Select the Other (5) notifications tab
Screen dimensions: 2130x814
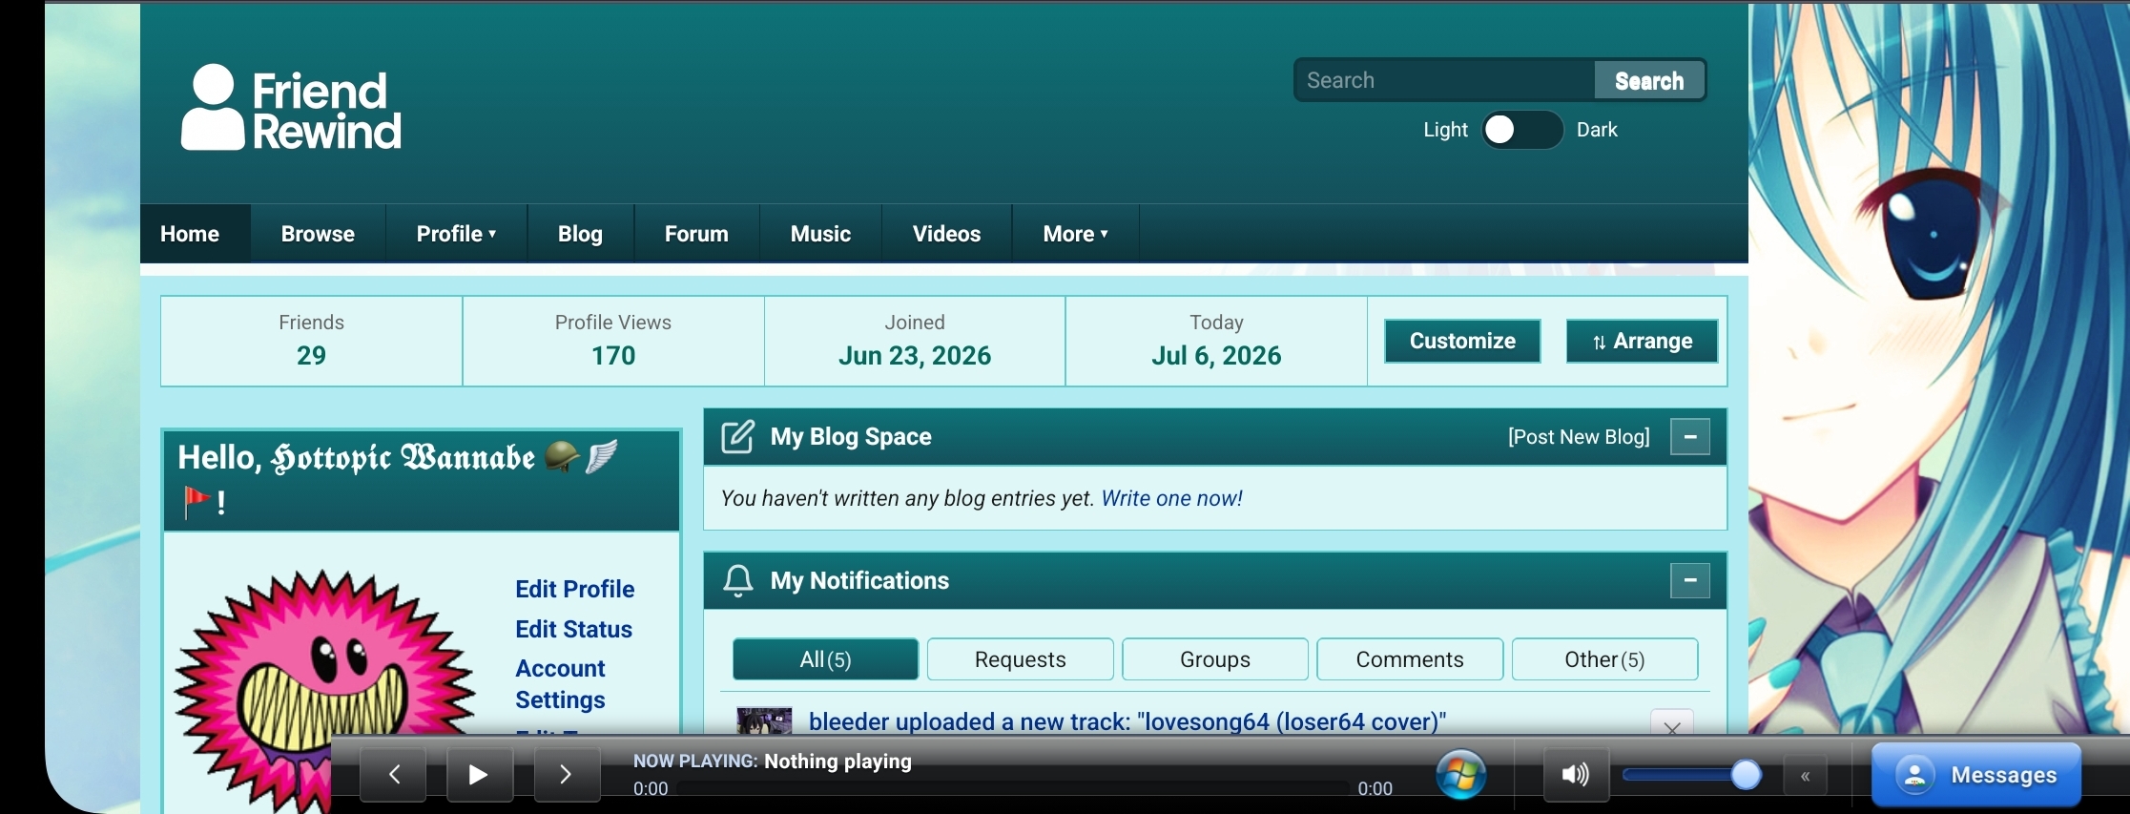[x=1604, y=659]
